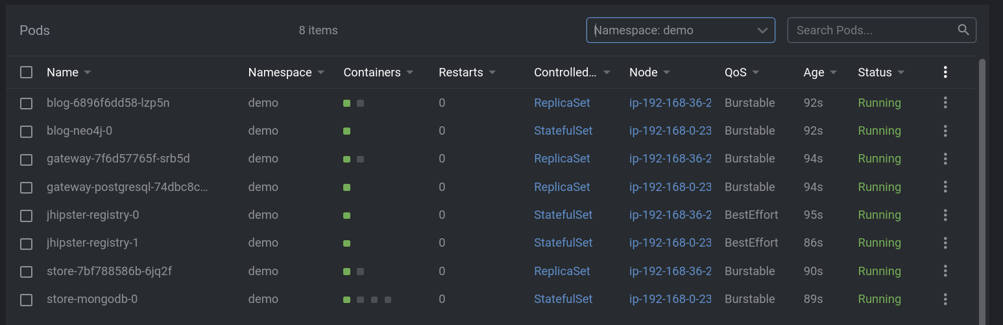Open the node link for gateway-postgresql pod
This screenshot has height=325, width=1003.
(670, 187)
